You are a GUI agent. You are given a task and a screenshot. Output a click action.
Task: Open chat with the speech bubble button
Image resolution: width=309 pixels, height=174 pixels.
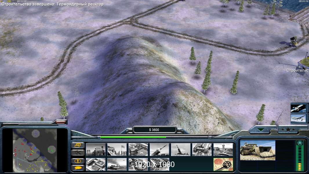[78, 168]
